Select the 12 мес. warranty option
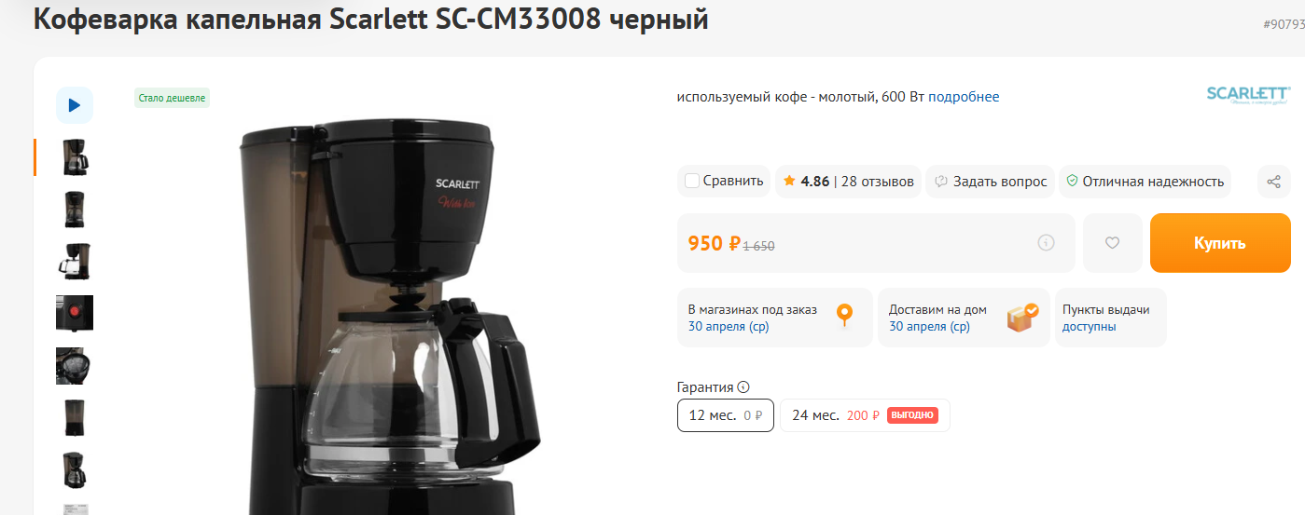Viewport: 1305px width, 515px height. [725, 415]
